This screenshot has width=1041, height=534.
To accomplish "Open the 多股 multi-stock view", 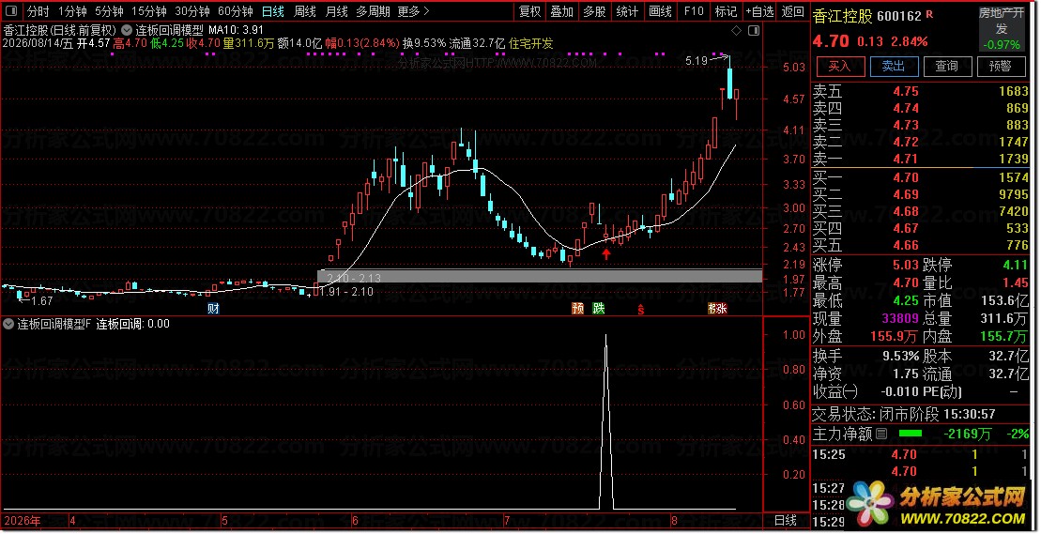I will (594, 11).
